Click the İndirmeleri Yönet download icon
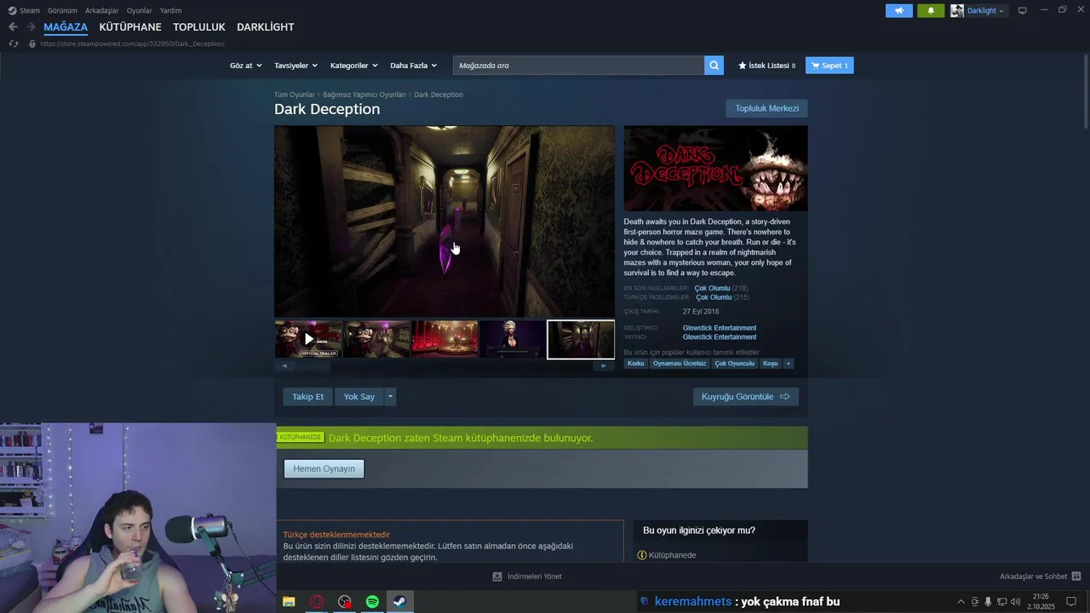The image size is (1090, 613). [x=497, y=576]
